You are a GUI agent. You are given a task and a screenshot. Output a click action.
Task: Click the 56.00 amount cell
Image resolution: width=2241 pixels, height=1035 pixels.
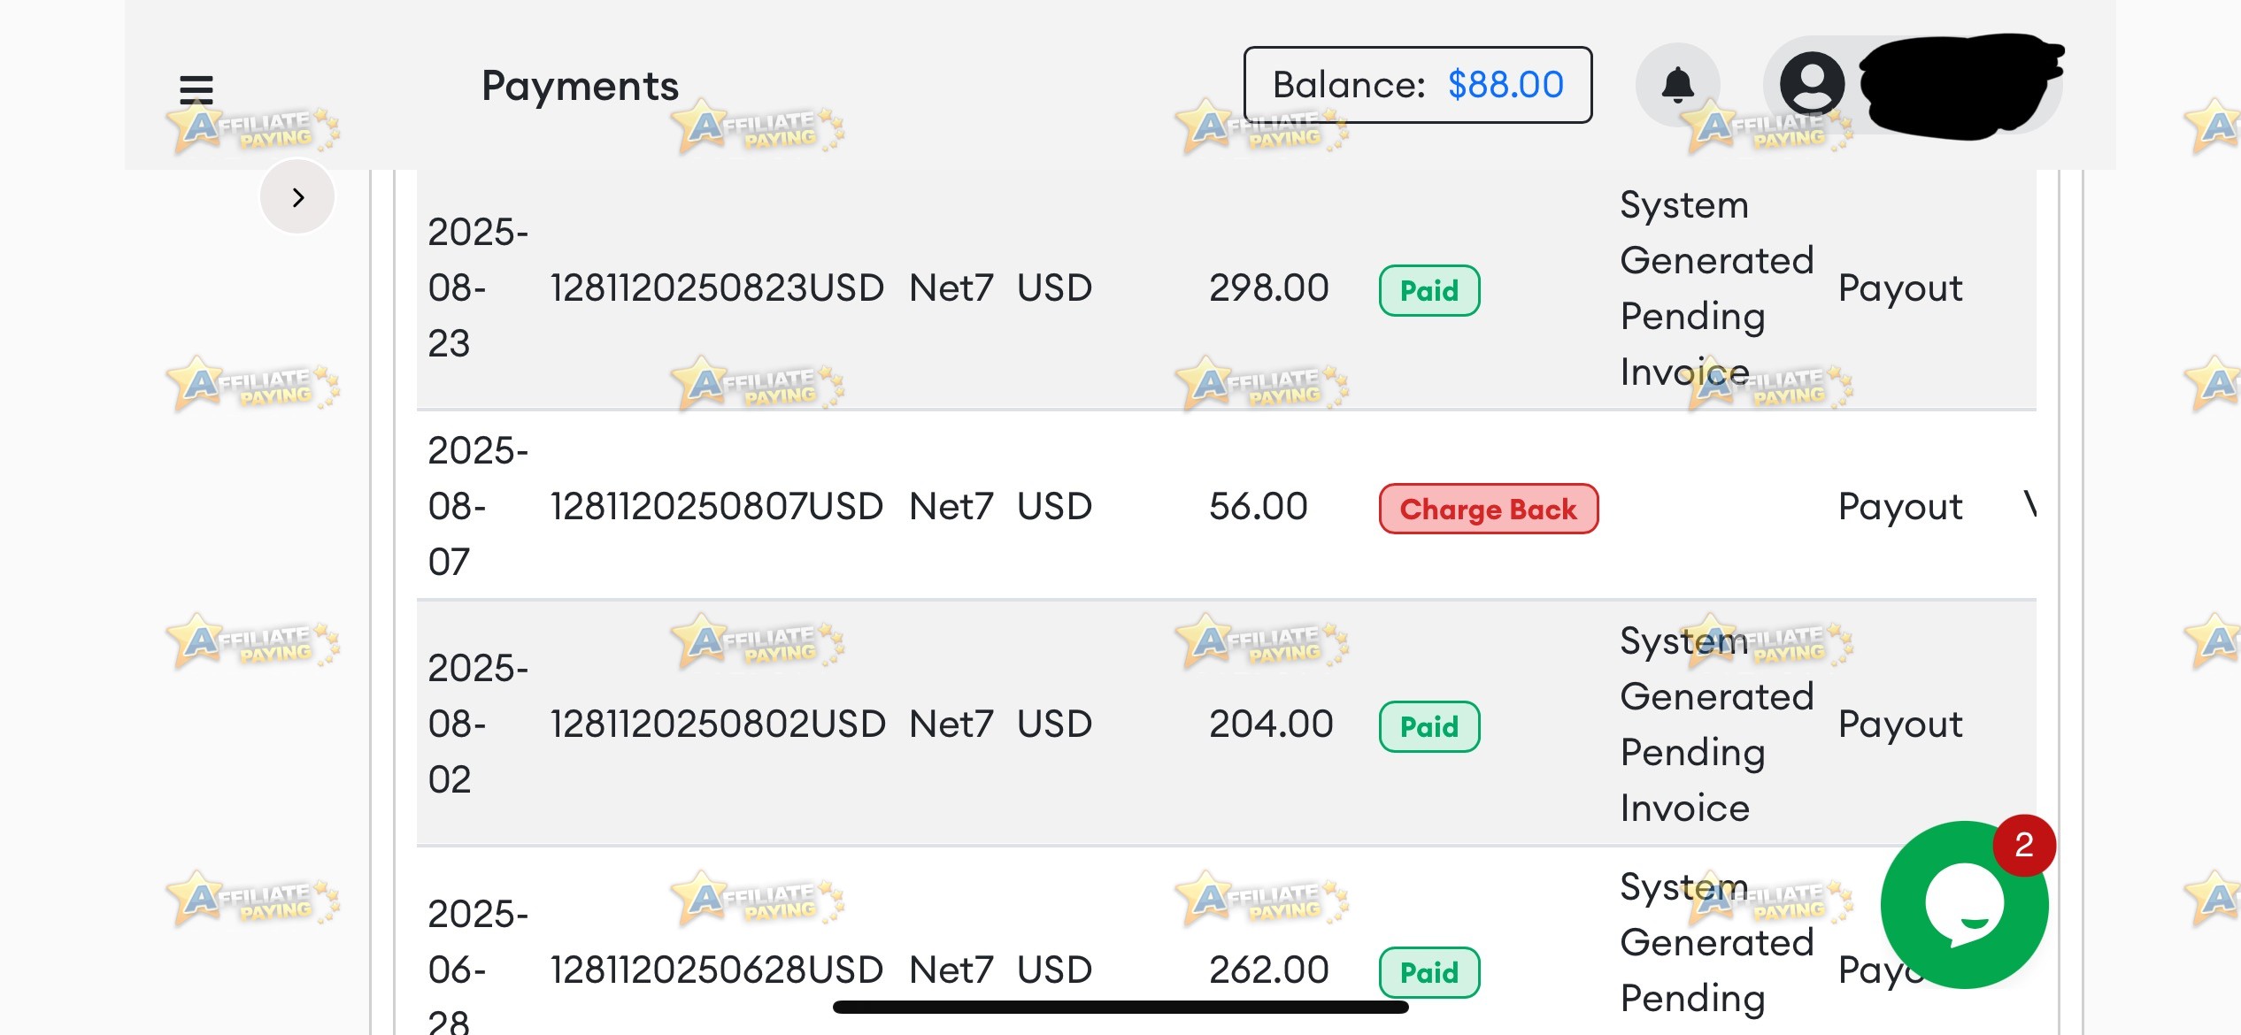pyautogui.click(x=1259, y=506)
